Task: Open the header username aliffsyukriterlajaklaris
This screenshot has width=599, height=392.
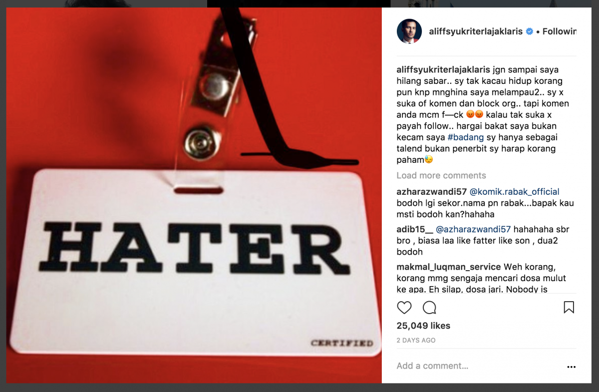Action: pyautogui.click(x=476, y=31)
